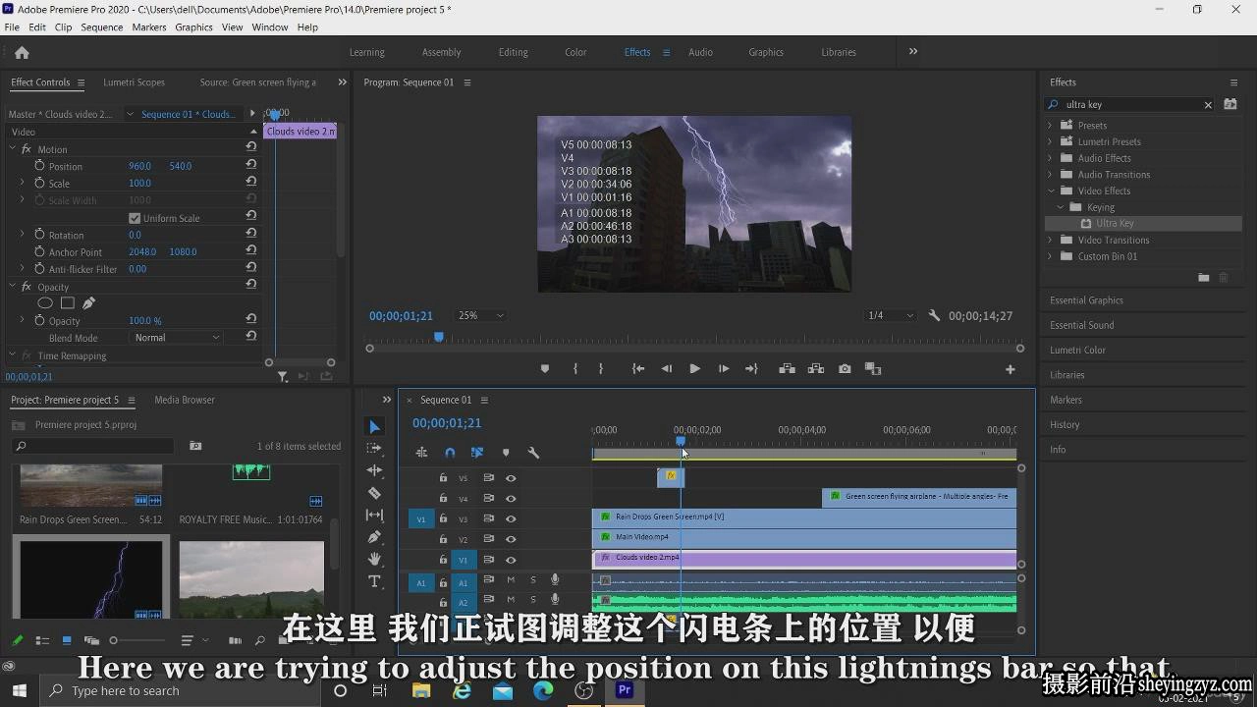
Task: Toggle the Uniform Scale checkbox
Action: [135, 218]
